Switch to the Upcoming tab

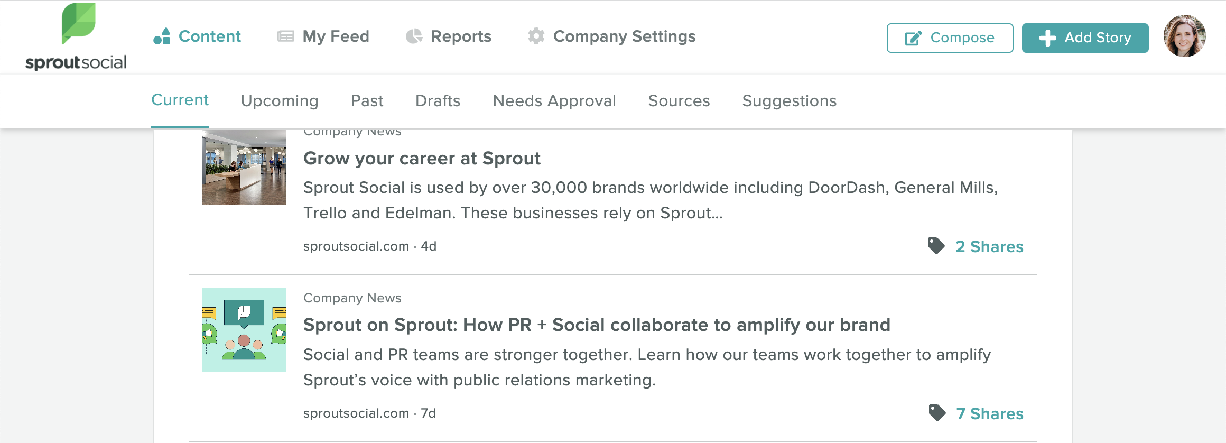(x=280, y=101)
